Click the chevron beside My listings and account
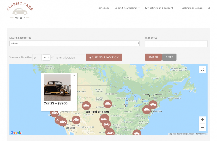 pyautogui.click(x=176, y=8)
